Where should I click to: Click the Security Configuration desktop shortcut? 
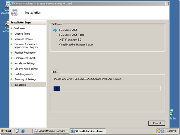coord(5,26)
